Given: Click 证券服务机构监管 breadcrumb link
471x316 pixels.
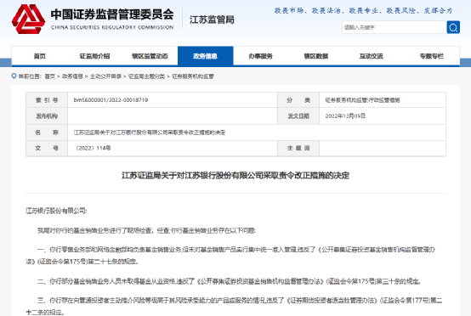Looking at the screenshot, I should 193,76.
